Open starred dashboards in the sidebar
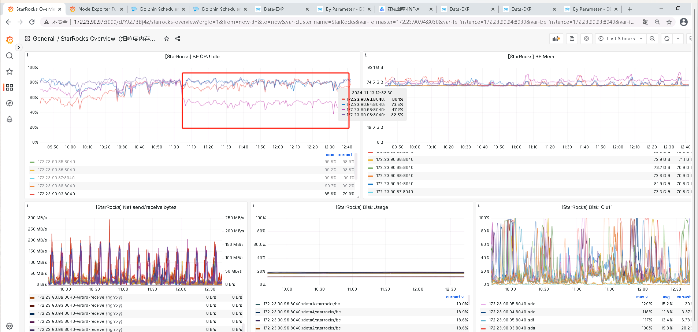Viewport: 698px width, 332px height. pyautogui.click(x=10, y=71)
